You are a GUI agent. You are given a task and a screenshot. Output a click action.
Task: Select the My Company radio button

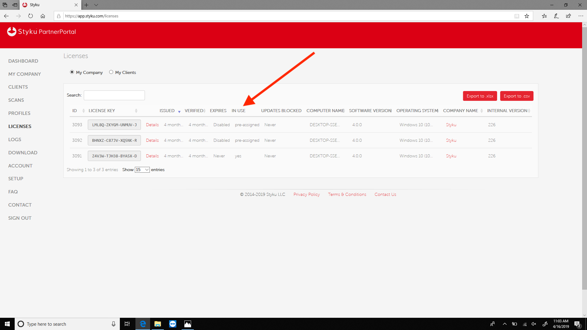[72, 72]
